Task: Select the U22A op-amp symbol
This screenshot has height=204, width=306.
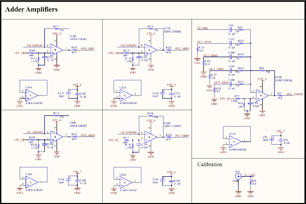Action: [x=126, y=182]
